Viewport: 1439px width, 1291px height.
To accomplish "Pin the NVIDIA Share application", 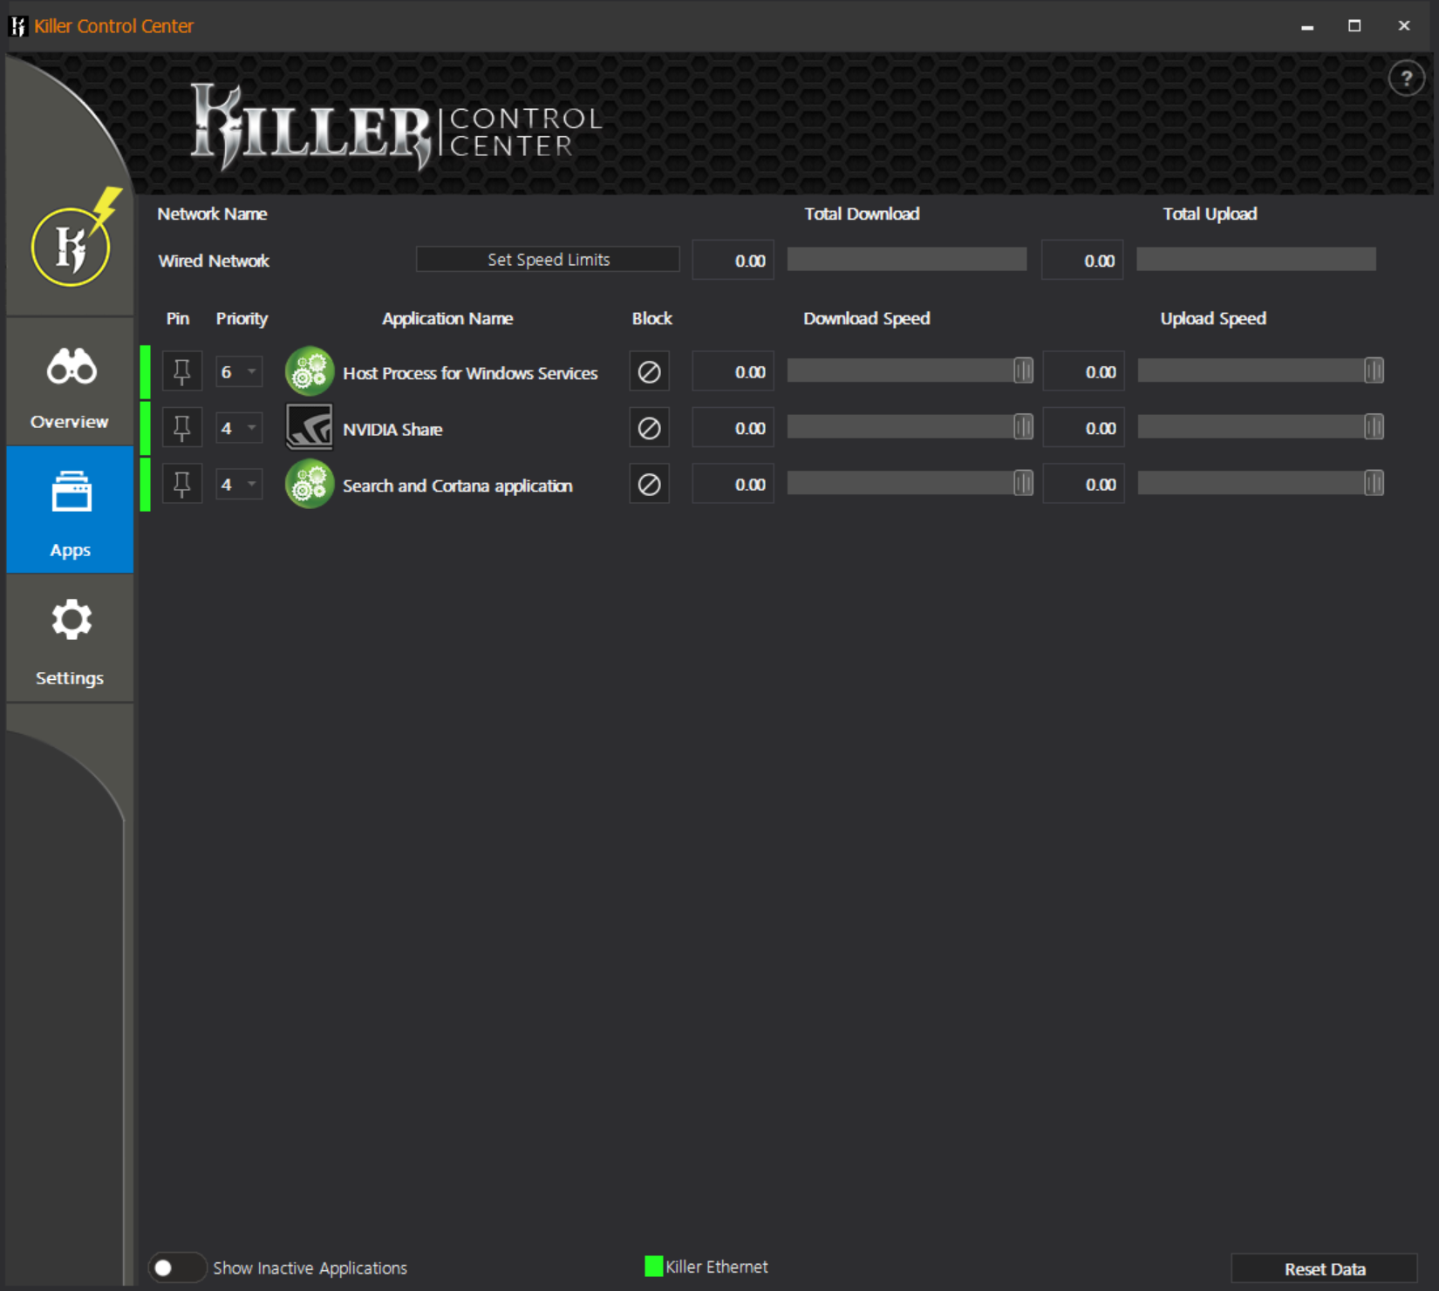I will (182, 429).
